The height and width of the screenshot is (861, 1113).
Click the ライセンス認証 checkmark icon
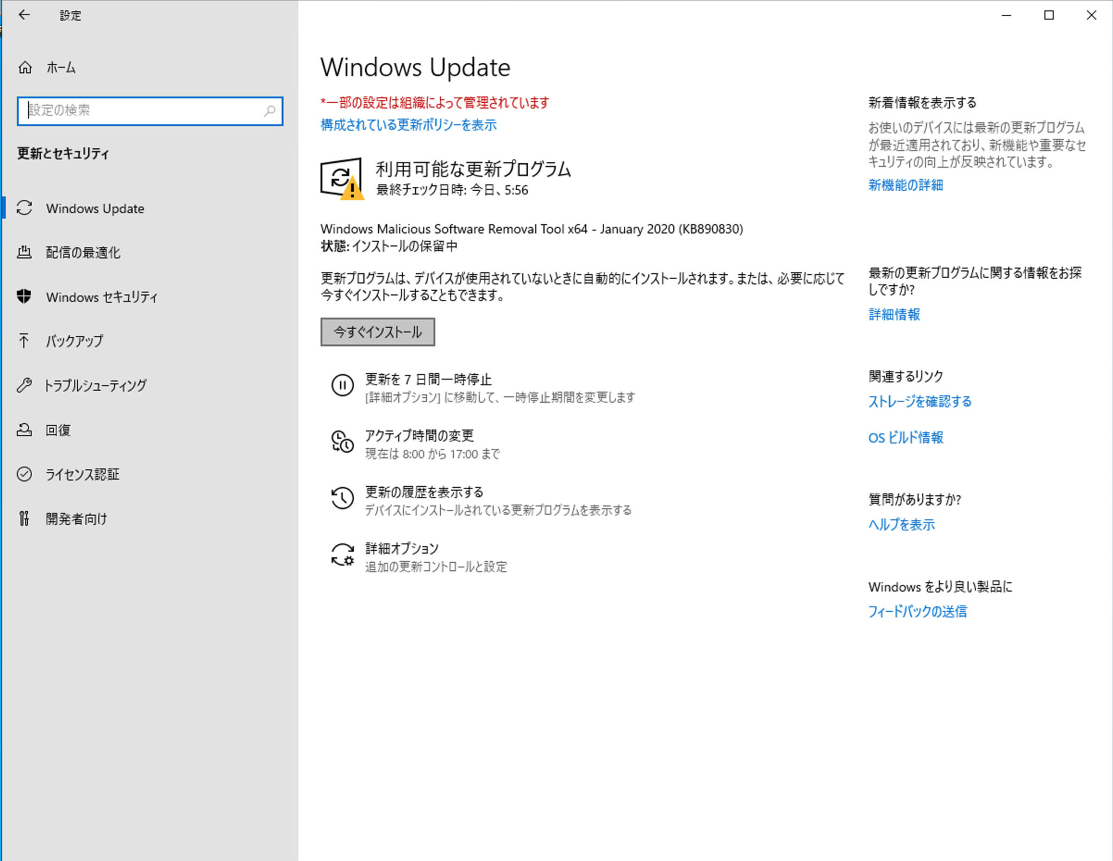(24, 474)
